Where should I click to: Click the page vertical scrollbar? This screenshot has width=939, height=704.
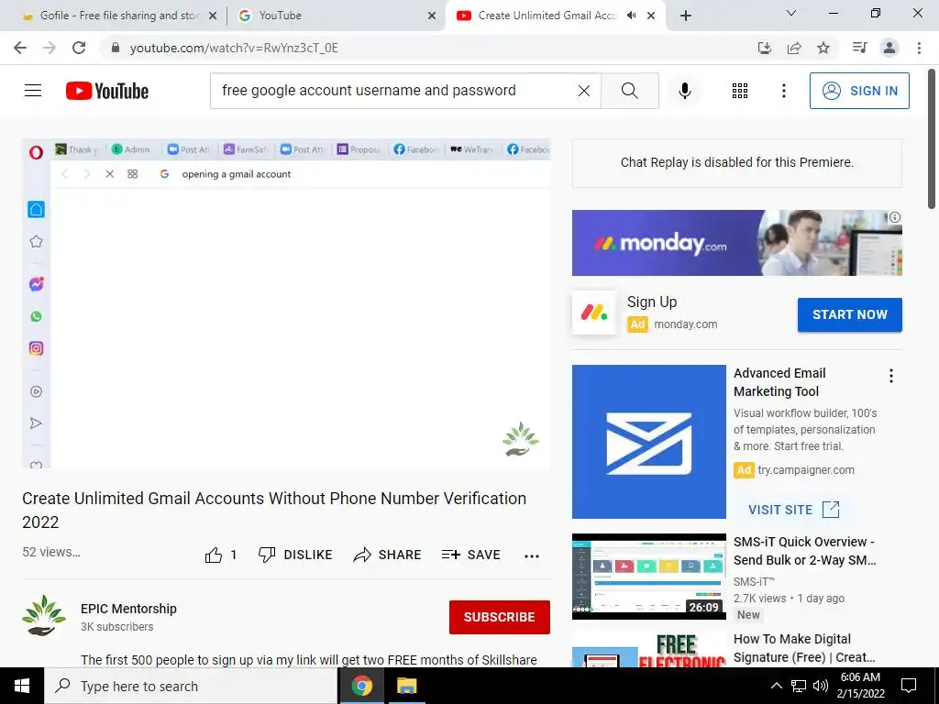click(x=932, y=137)
